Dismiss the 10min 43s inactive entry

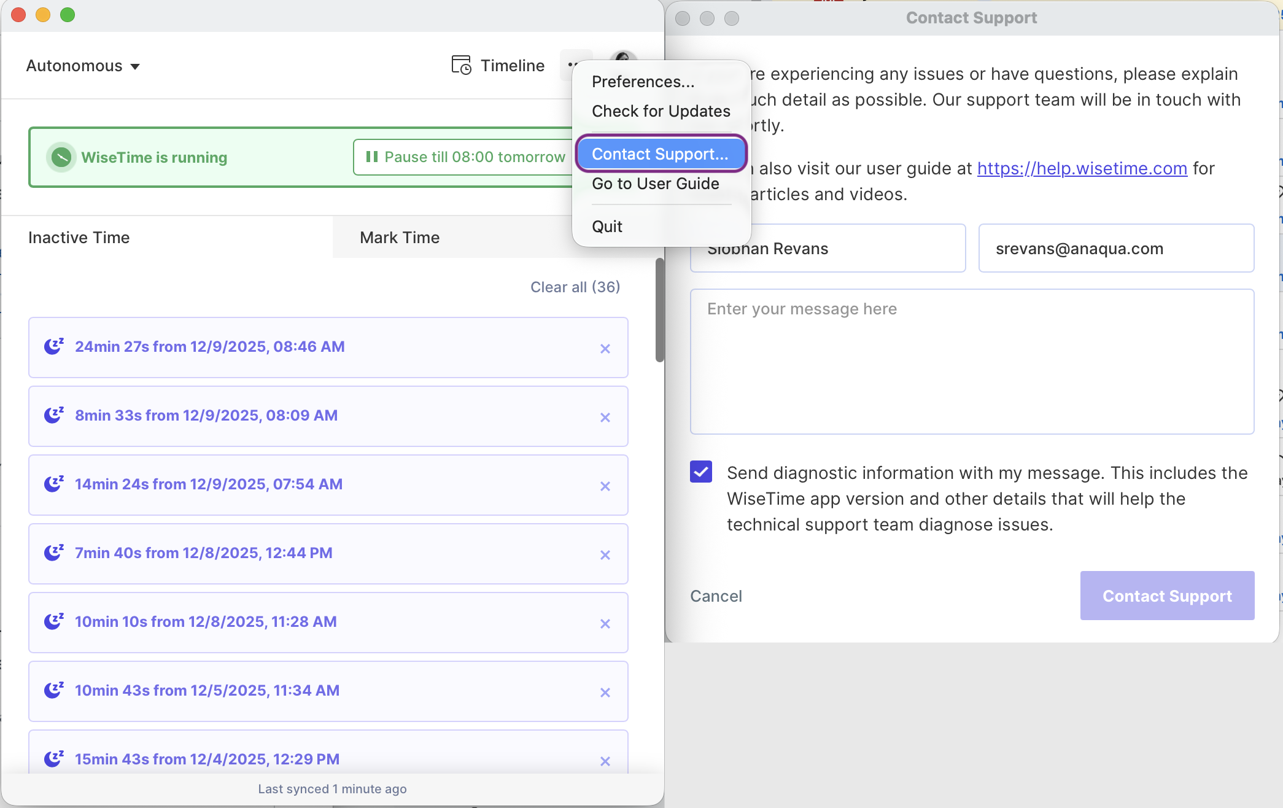click(x=605, y=693)
